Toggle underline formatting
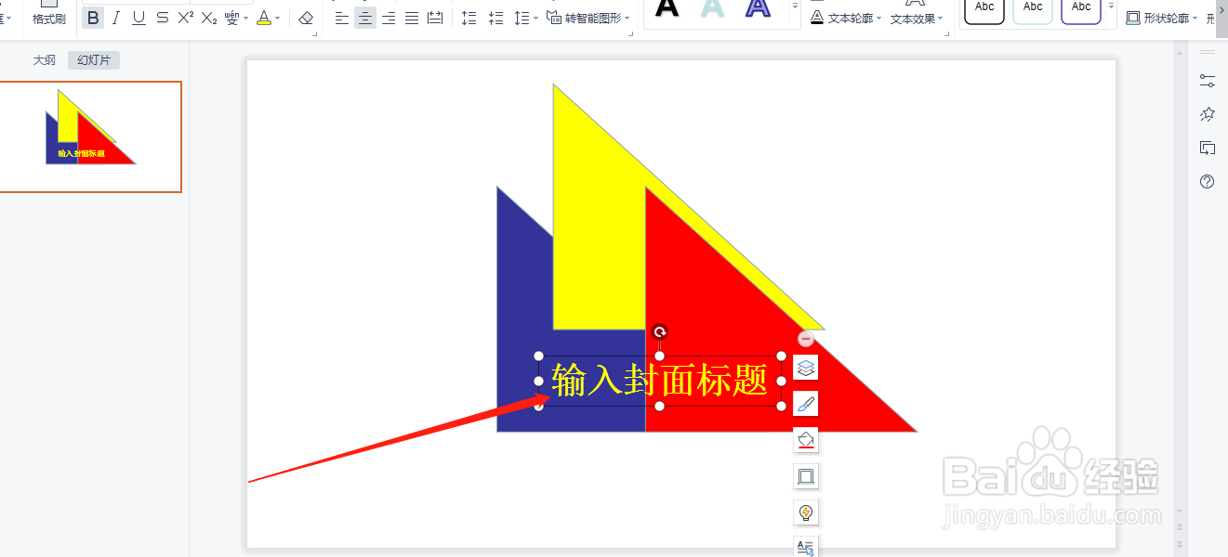Image resolution: width=1228 pixels, height=557 pixels. 139,18
